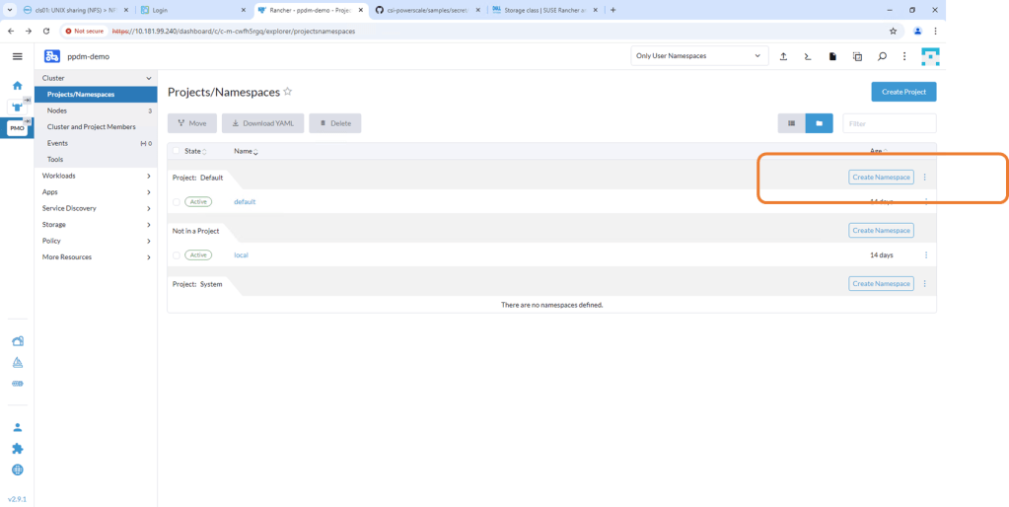This screenshot has height=507, width=1009.
Task: Expand the Workloads sidebar section
Action: (x=96, y=176)
